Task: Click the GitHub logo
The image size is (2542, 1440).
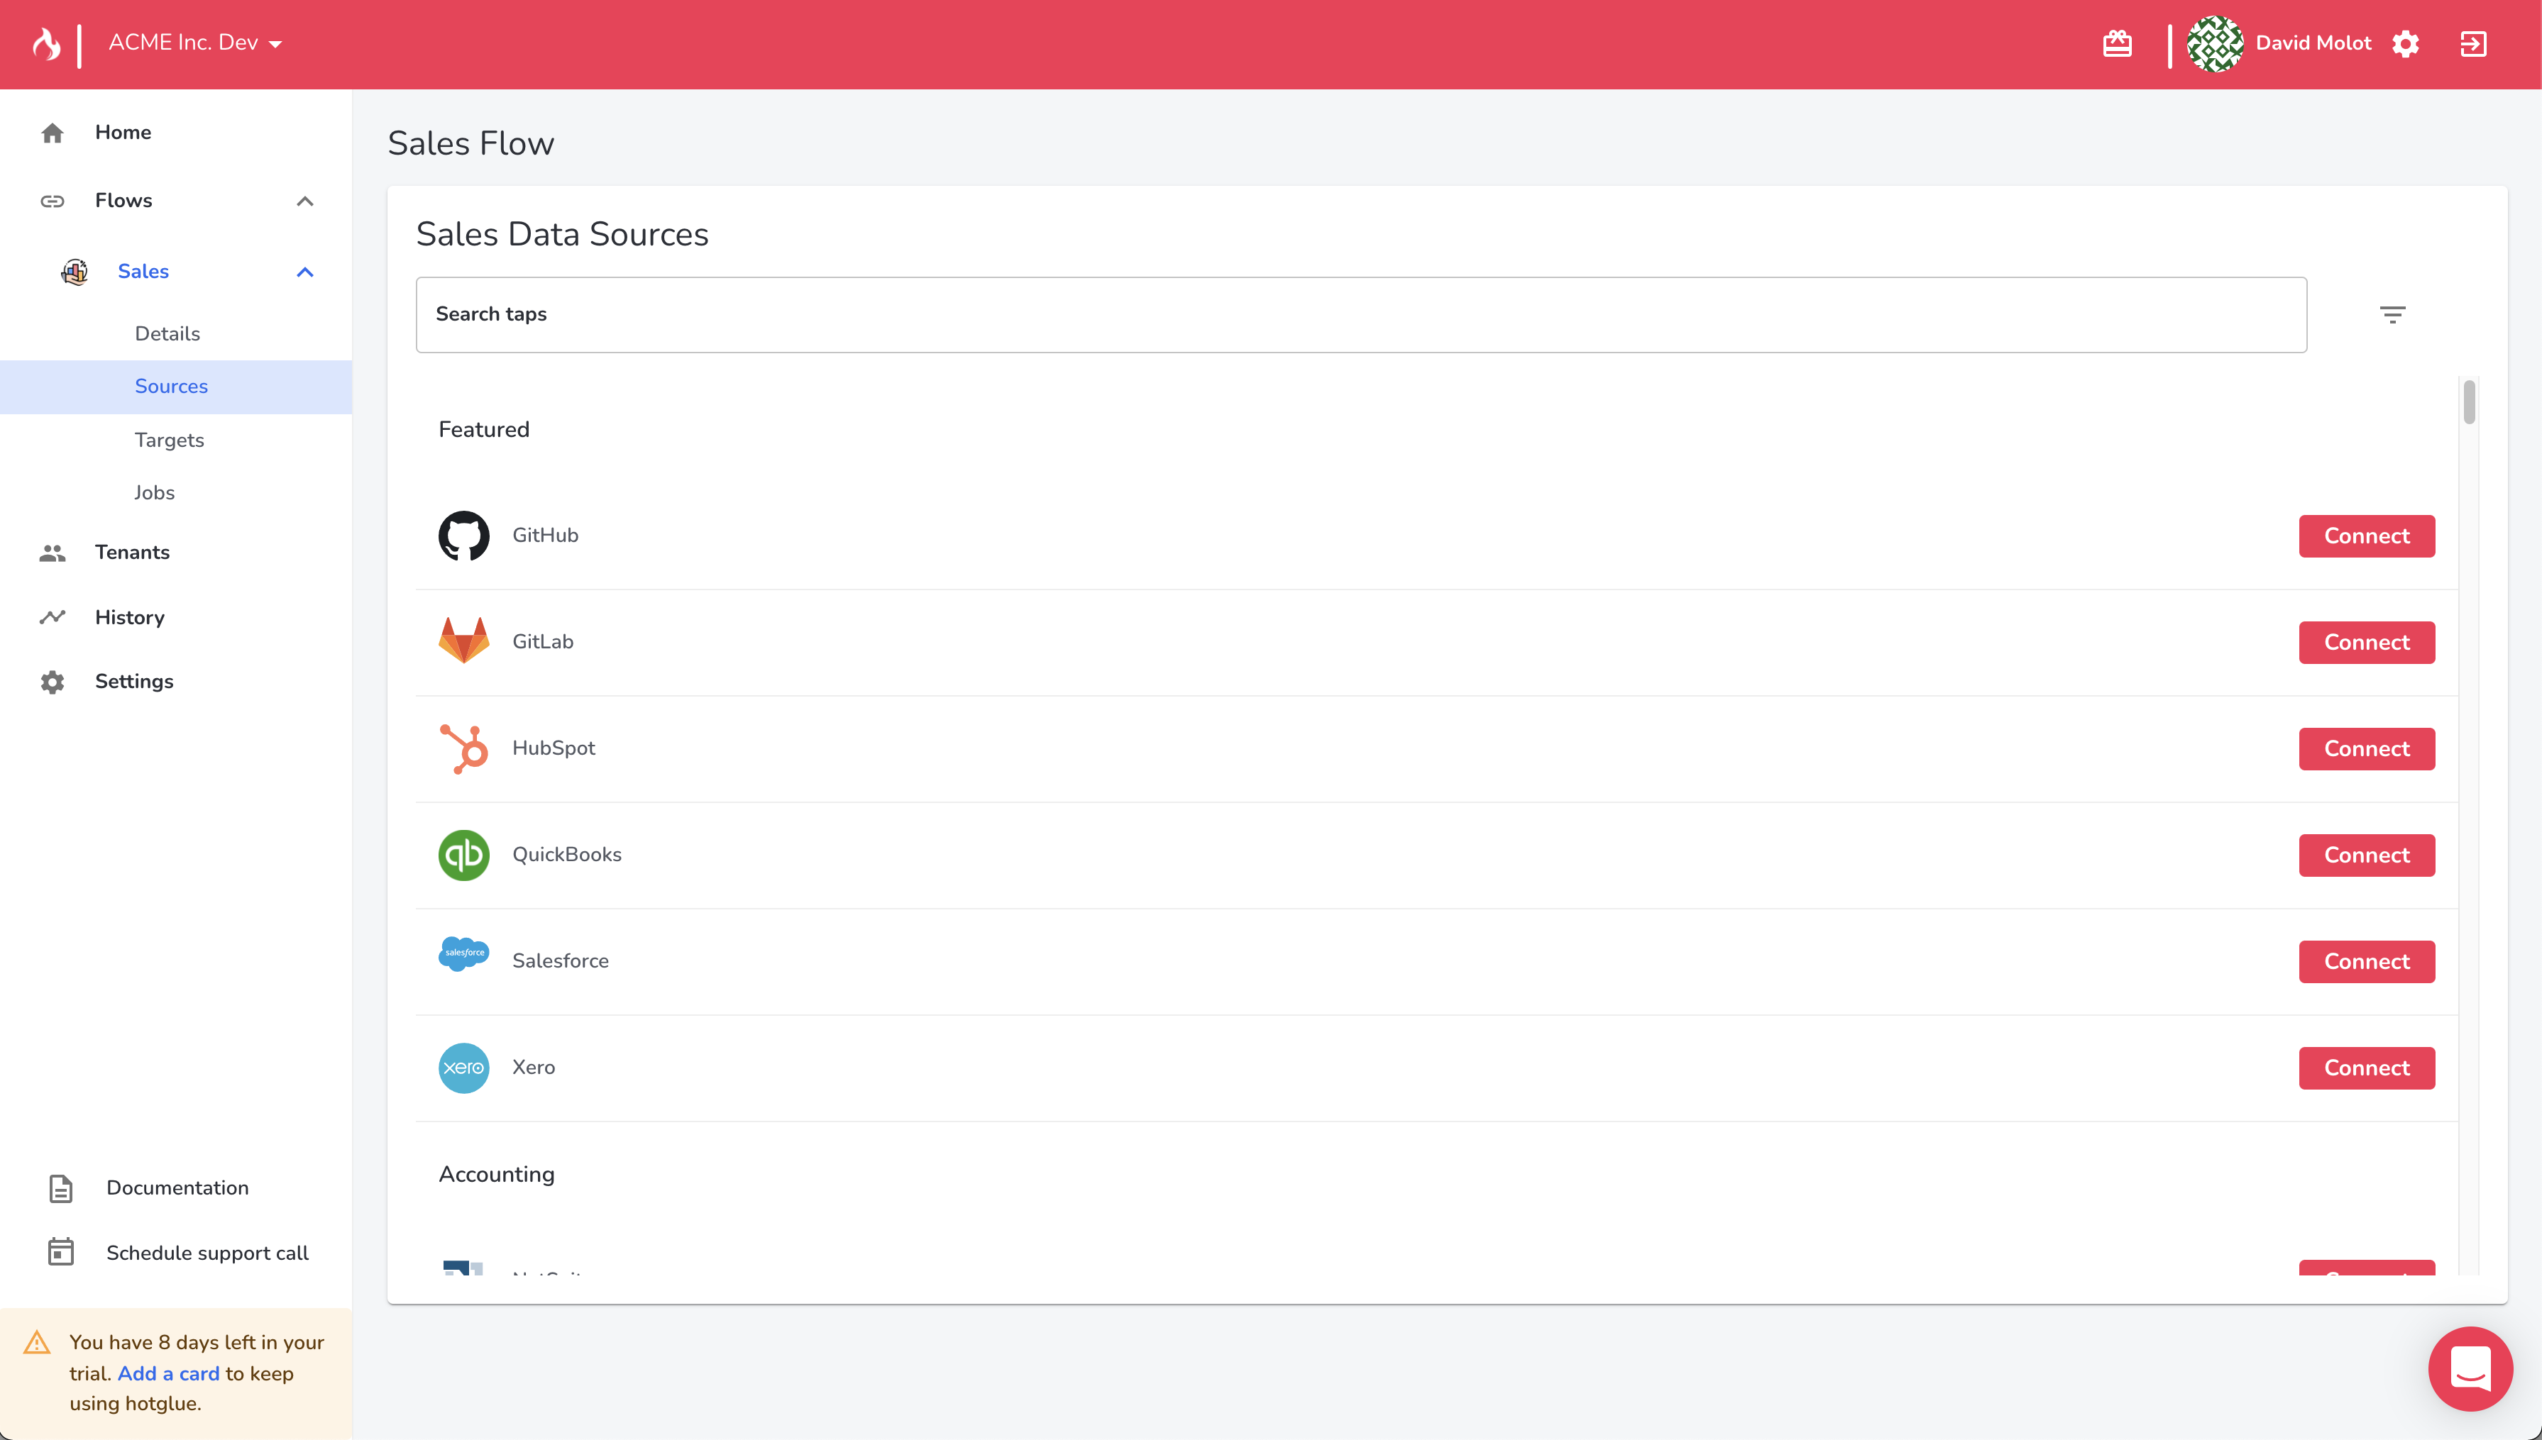Action: click(463, 535)
